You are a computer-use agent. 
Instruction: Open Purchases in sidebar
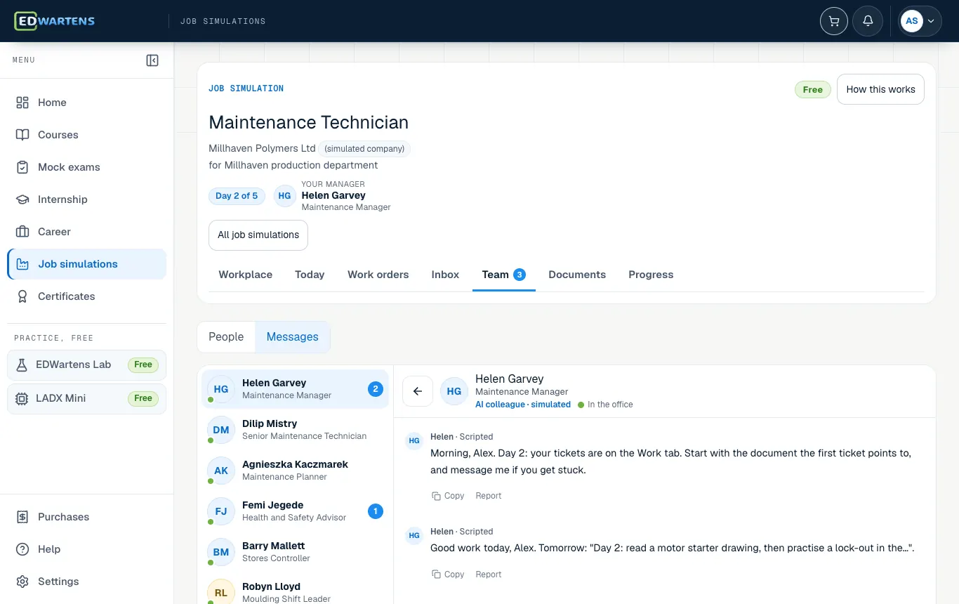click(87, 517)
